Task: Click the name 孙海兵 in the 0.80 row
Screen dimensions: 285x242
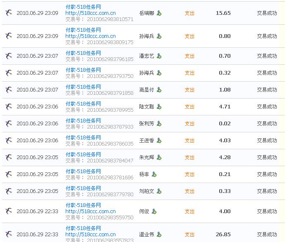Action: (x=146, y=36)
